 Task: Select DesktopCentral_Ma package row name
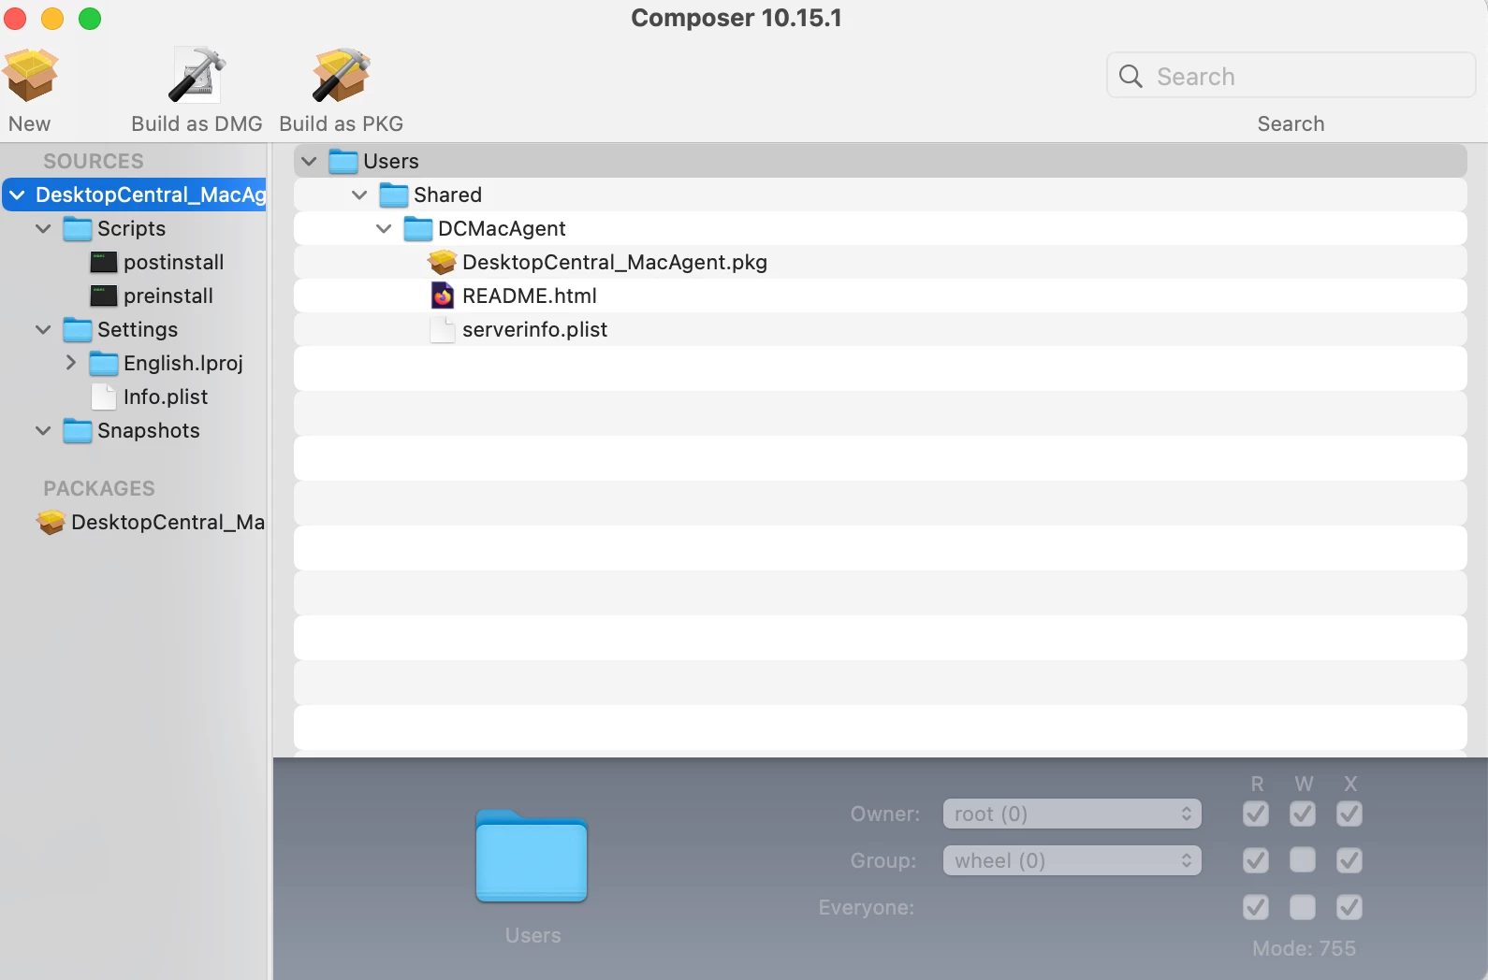point(168,522)
